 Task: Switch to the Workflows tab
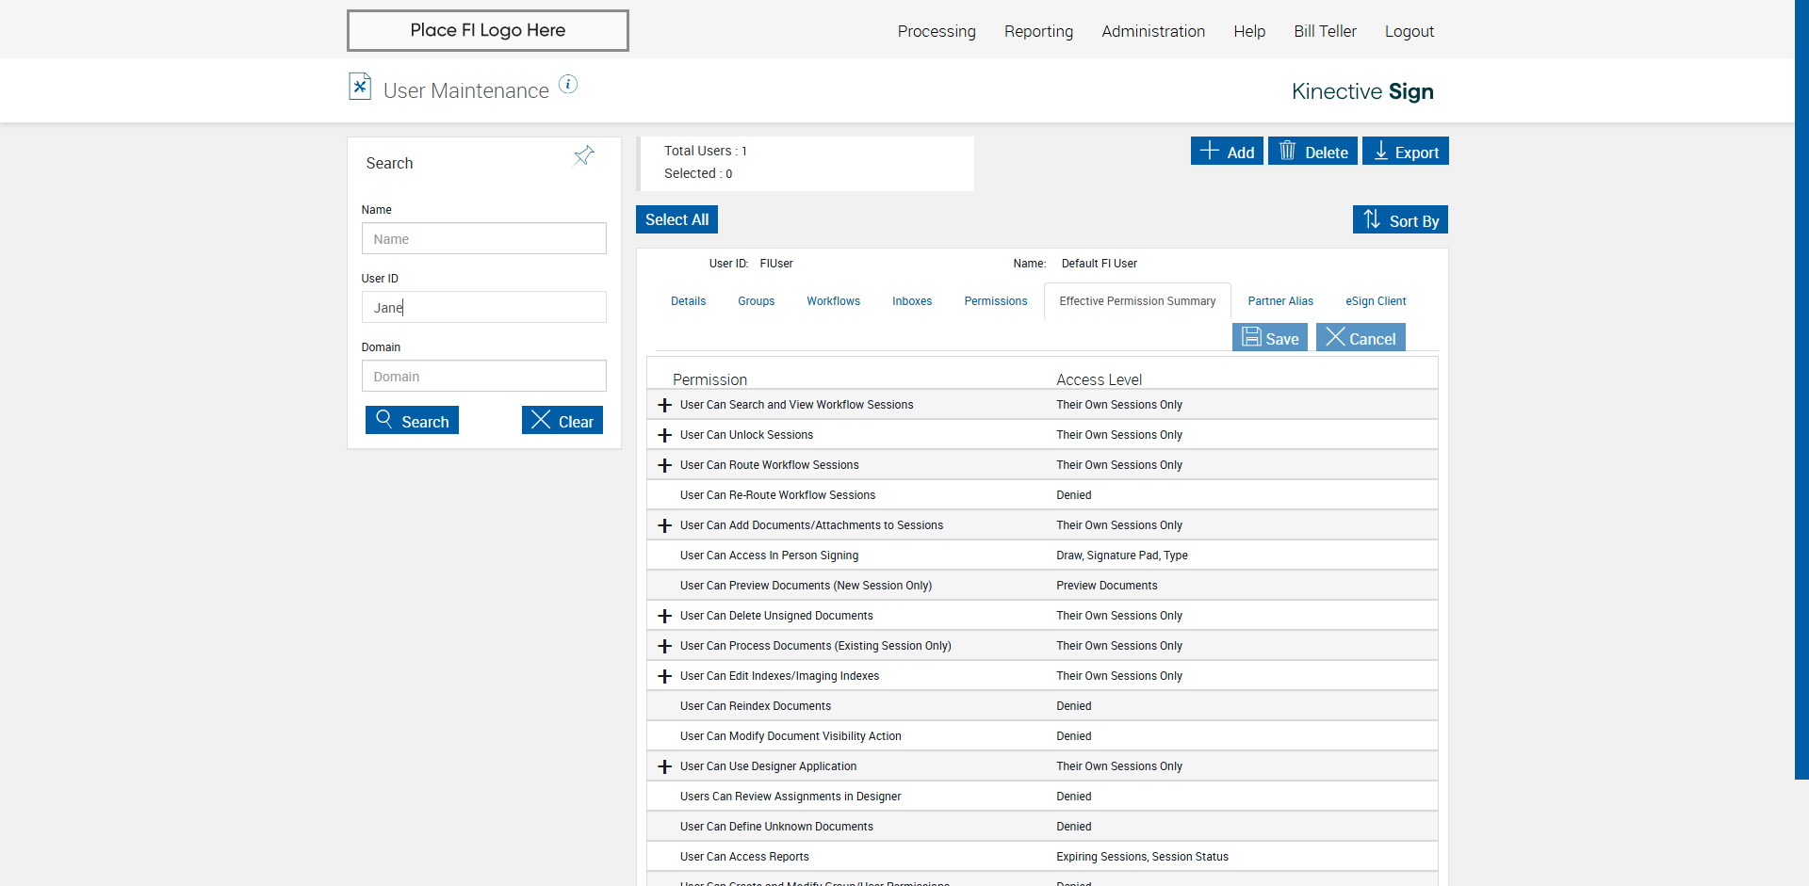[x=833, y=301]
